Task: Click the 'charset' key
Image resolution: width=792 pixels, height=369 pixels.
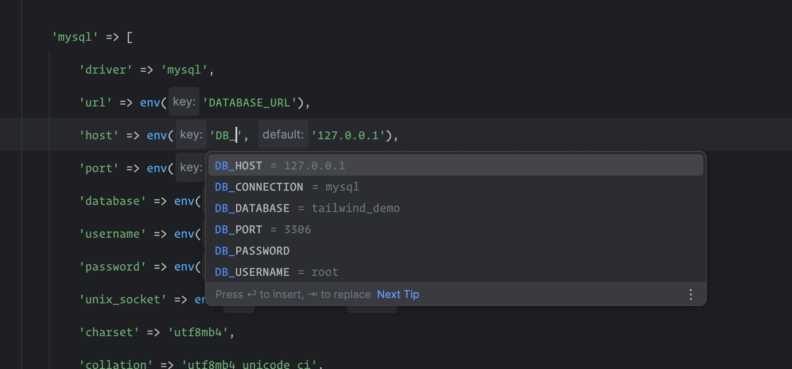Action: pos(109,332)
